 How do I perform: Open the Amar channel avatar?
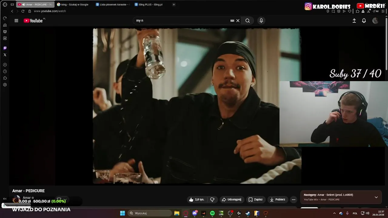tap(16, 199)
